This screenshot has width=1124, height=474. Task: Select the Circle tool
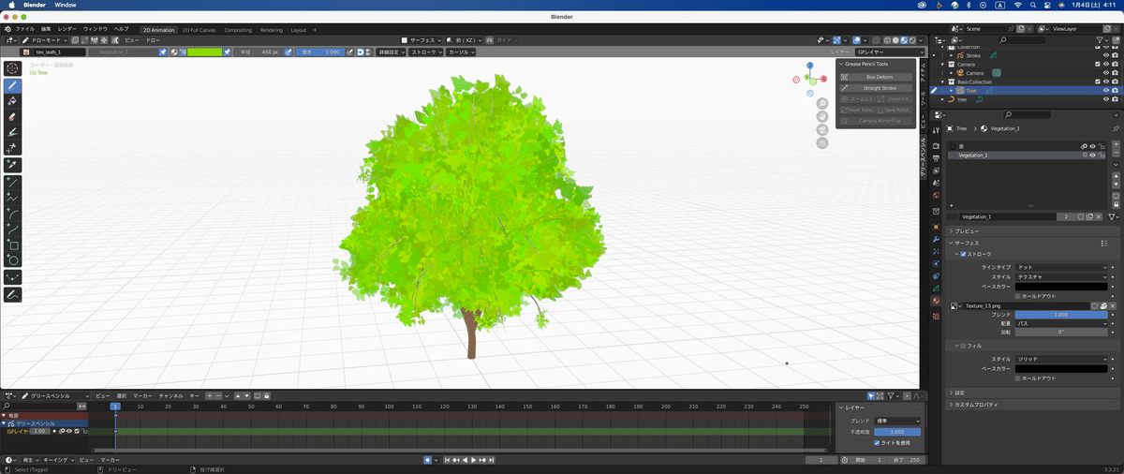(13, 260)
